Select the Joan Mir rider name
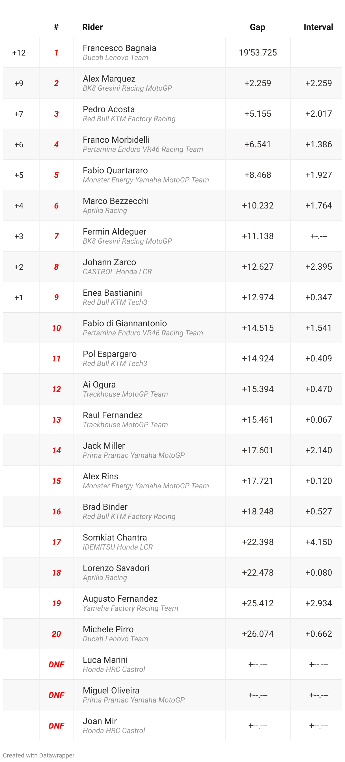The image size is (345, 762). coord(100,721)
